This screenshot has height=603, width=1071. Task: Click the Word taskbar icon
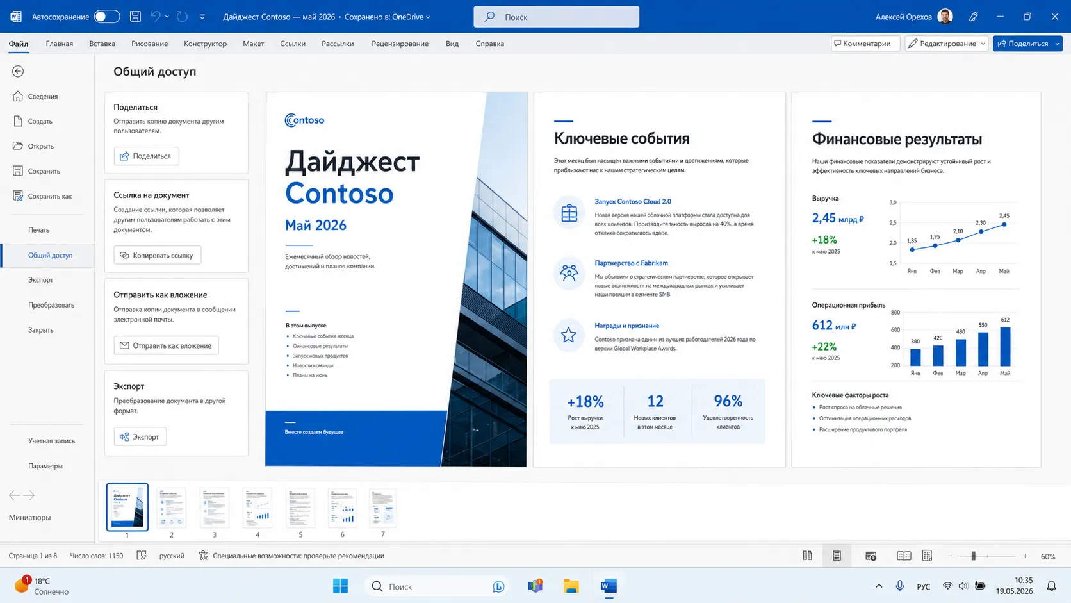pyautogui.click(x=609, y=586)
